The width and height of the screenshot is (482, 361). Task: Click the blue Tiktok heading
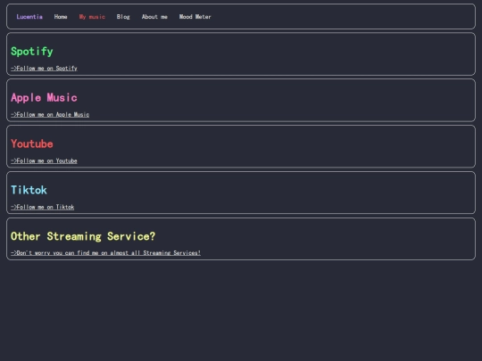click(x=29, y=190)
